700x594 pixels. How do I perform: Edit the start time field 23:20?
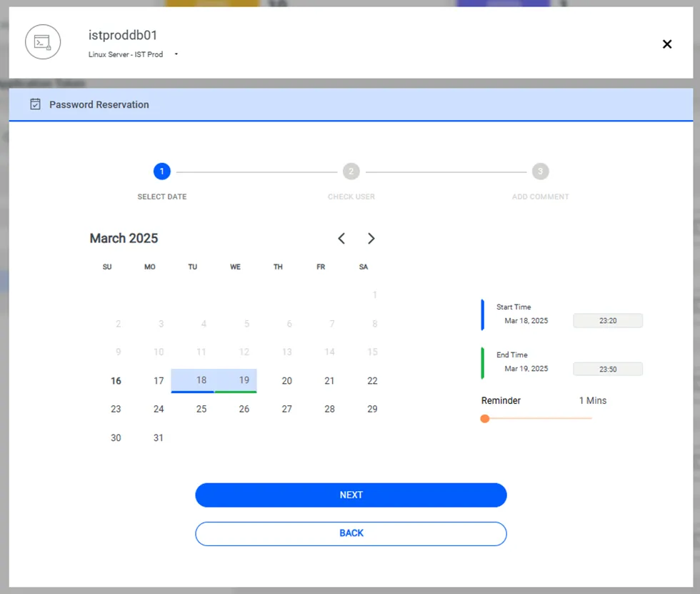tap(608, 321)
